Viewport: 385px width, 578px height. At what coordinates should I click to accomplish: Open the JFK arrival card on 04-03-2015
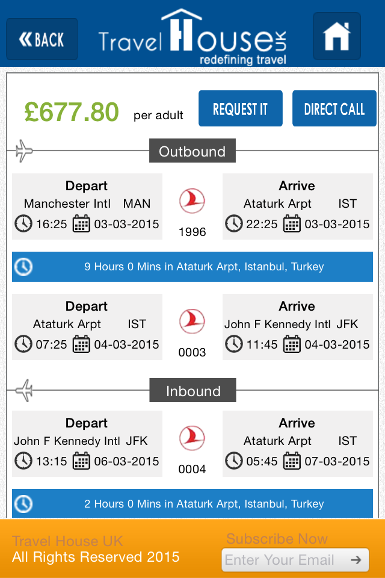297,326
